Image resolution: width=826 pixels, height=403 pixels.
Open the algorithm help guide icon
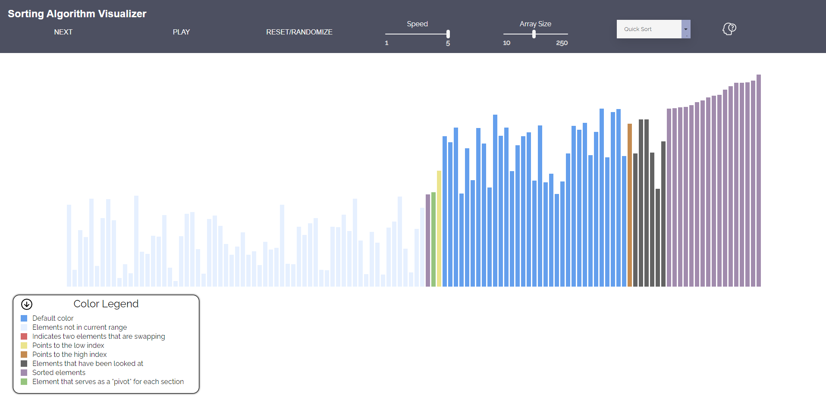click(x=729, y=29)
